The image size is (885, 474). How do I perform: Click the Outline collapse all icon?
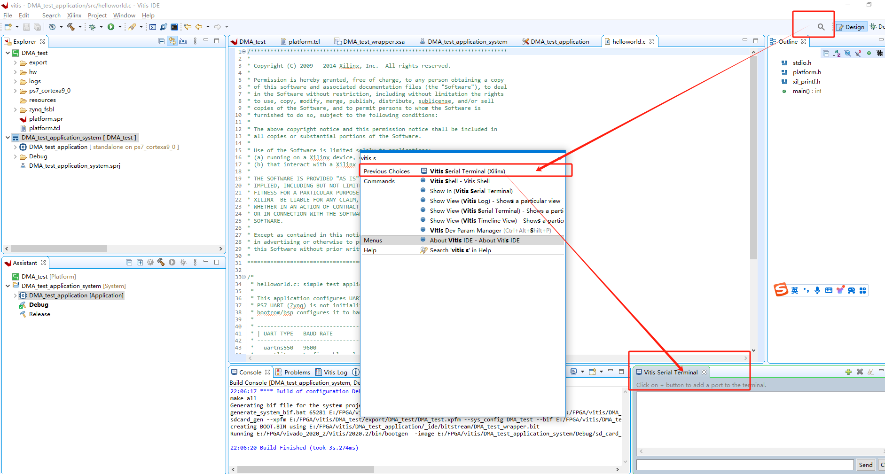pyautogui.click(x=826, y=53)
